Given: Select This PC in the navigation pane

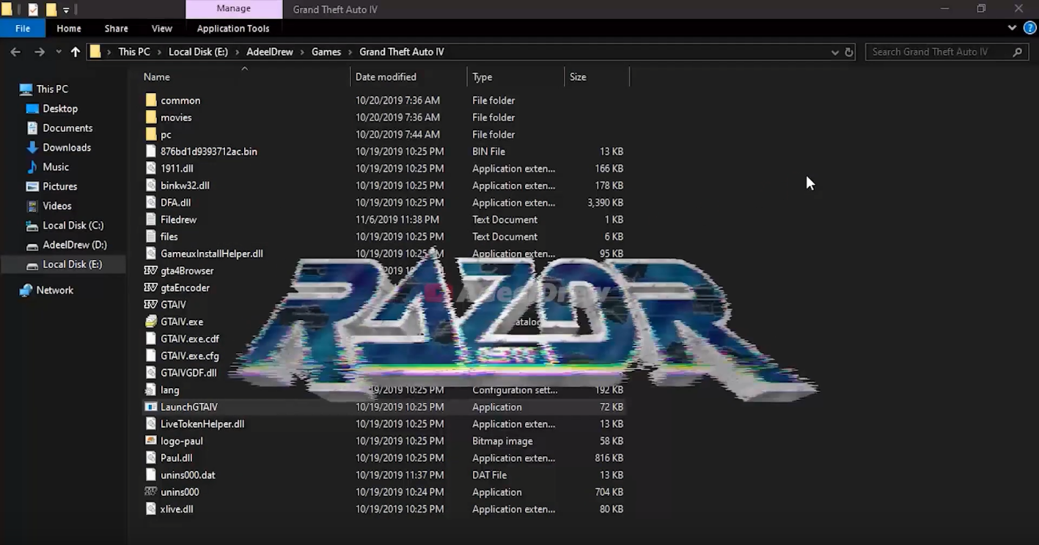Looking at the screenshot, I should [52, 89].
